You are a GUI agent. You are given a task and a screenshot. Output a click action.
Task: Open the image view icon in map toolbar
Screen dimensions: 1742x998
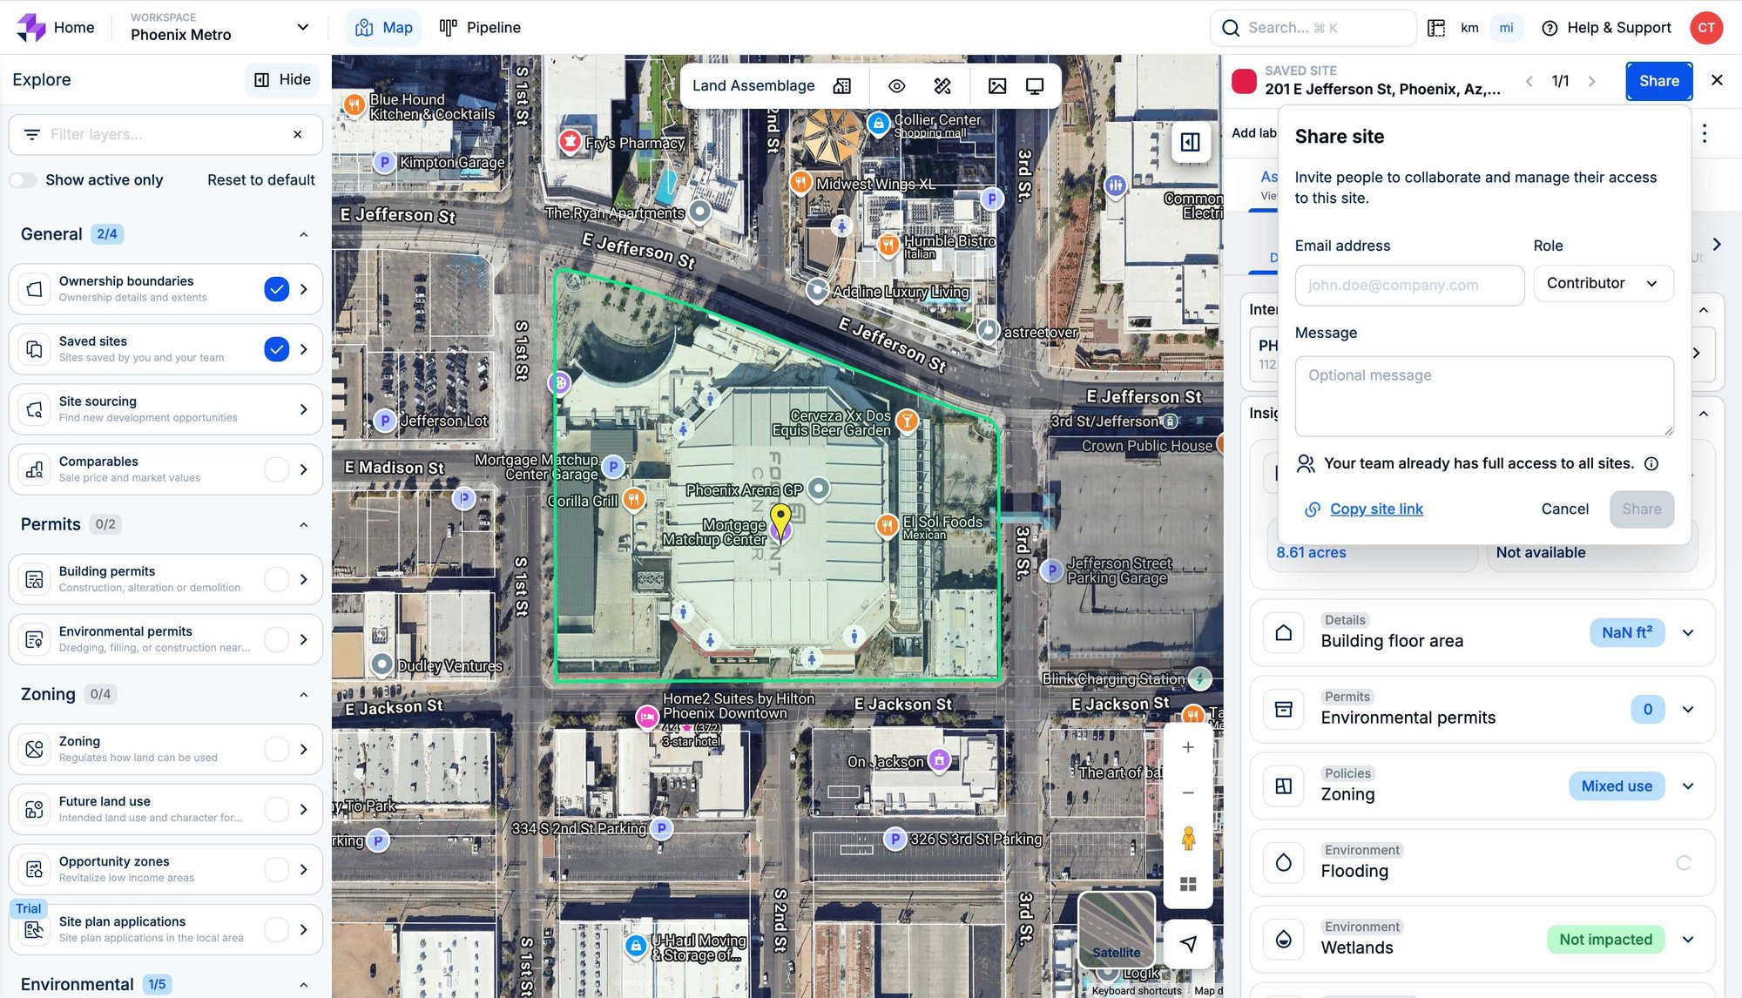[x=997, y=85]
